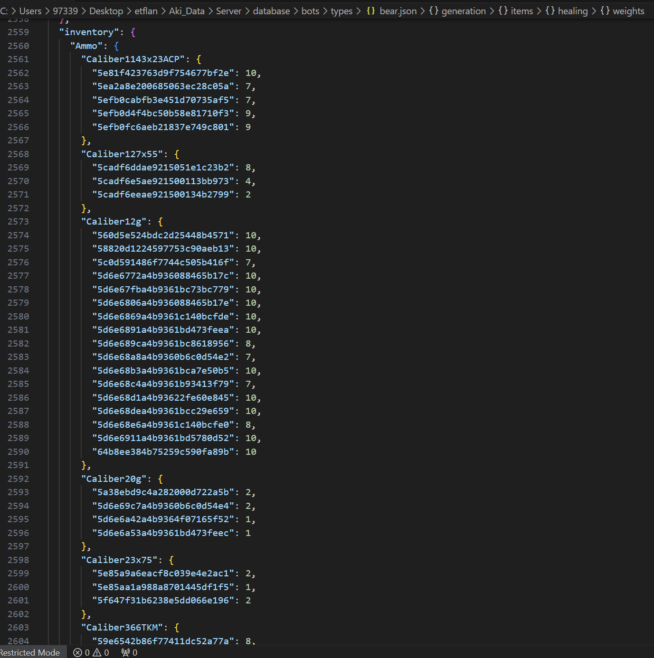654x658 pixels.
Task: Open the Desktop folder breadcrumb
Action: (x=106, y=11)
